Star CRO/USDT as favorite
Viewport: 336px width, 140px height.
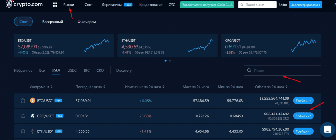[23, 116]
